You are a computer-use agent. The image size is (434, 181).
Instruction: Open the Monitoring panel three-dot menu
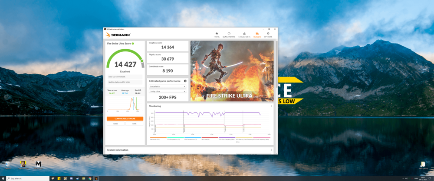271,106
